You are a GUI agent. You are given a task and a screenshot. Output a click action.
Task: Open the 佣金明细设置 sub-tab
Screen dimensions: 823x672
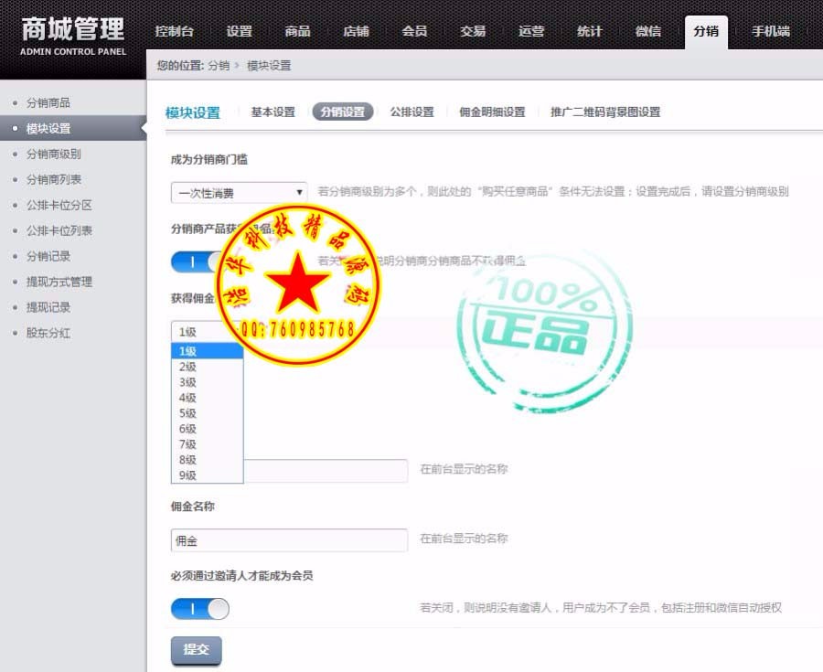492,112
